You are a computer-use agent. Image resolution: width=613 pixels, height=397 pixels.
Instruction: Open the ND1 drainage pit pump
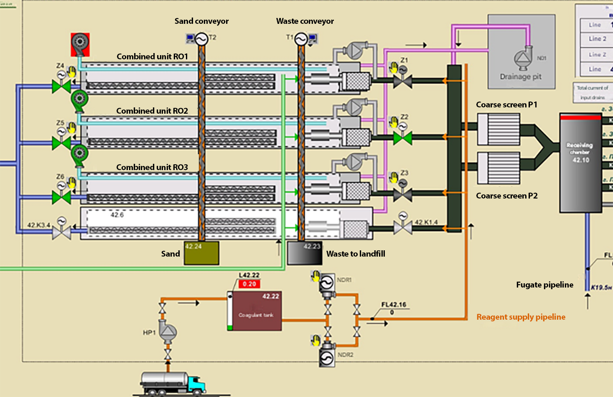523,58
